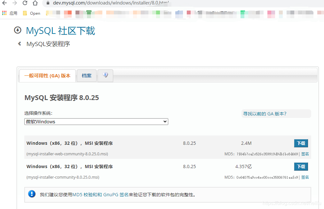
Task: Click the MD5 value 7f64b7ca2c526c359919d9db1bc8d669
Action: (x=267, y=154)
